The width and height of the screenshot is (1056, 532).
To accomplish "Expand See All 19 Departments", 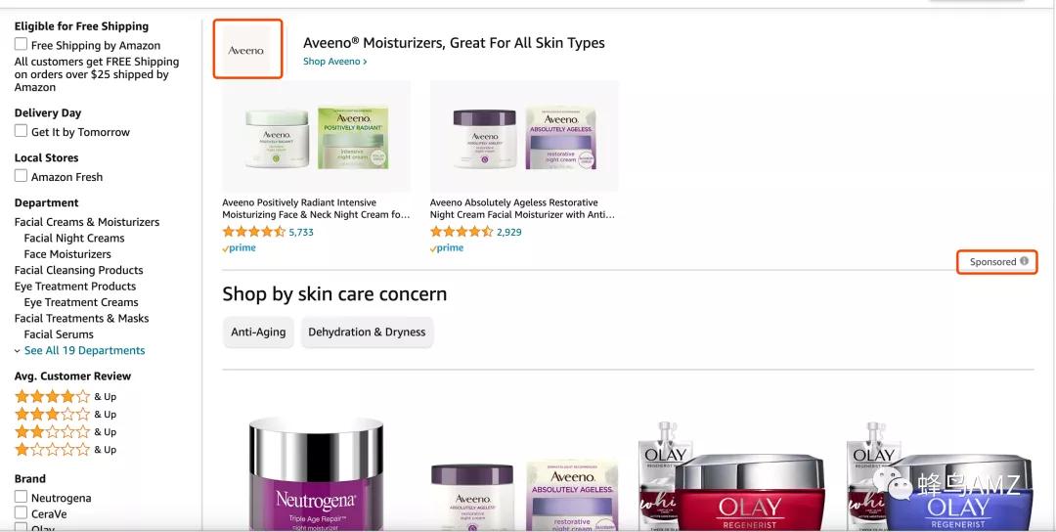I will [79, 350].
